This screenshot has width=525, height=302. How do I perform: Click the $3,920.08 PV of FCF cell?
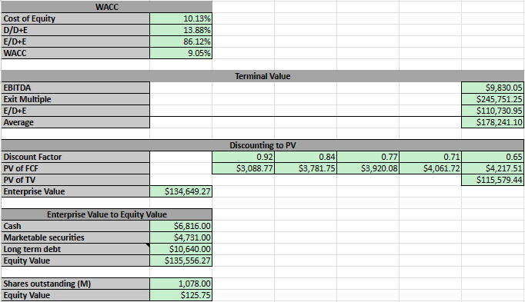pos(368,168)
